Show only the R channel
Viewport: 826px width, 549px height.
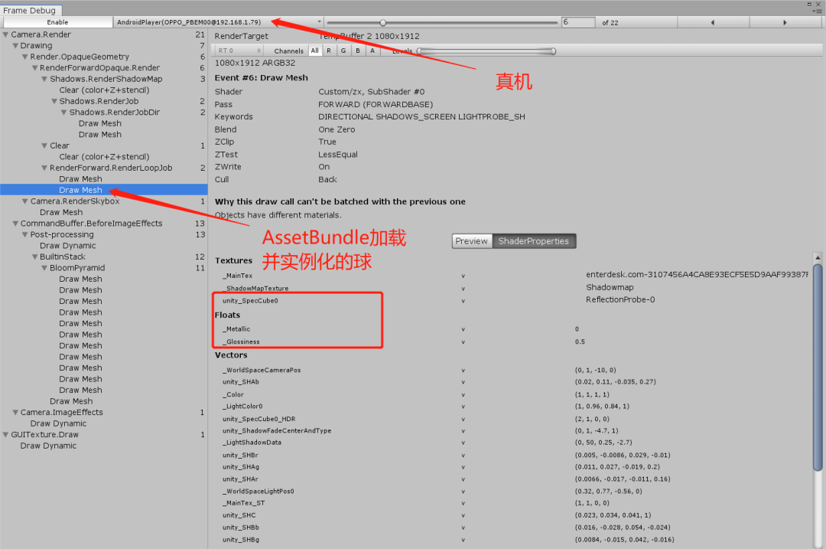329,51
